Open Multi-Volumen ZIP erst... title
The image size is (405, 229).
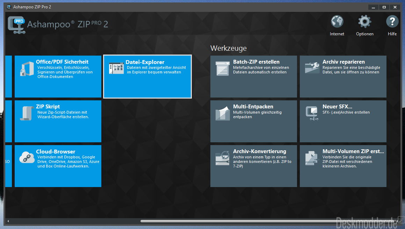[x=353, y=151]
